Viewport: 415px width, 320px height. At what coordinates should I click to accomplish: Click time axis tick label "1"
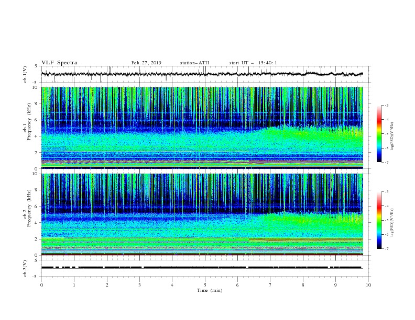coord(74,285)
